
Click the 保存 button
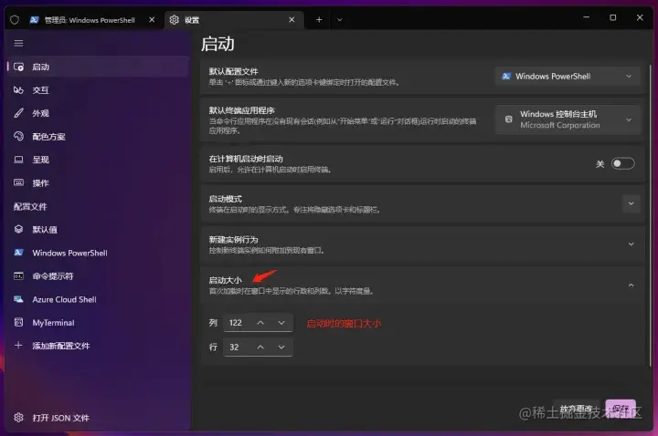pyautogui.click(x=621, y=409)
